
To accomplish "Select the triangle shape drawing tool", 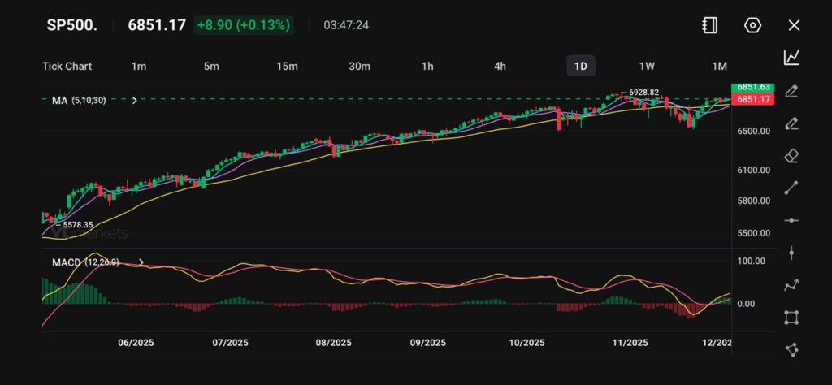I will [791, 349].
